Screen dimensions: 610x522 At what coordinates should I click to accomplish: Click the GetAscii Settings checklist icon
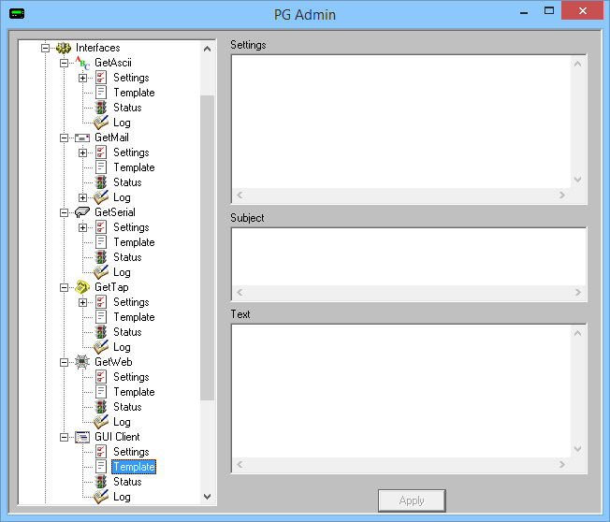[101, 78]
